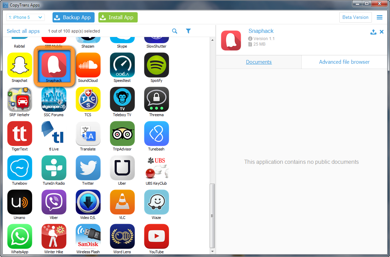This screenshot has width=390, height=257.
Task: Select the Video D/L app icon
Action: click(x=88, y=202)
